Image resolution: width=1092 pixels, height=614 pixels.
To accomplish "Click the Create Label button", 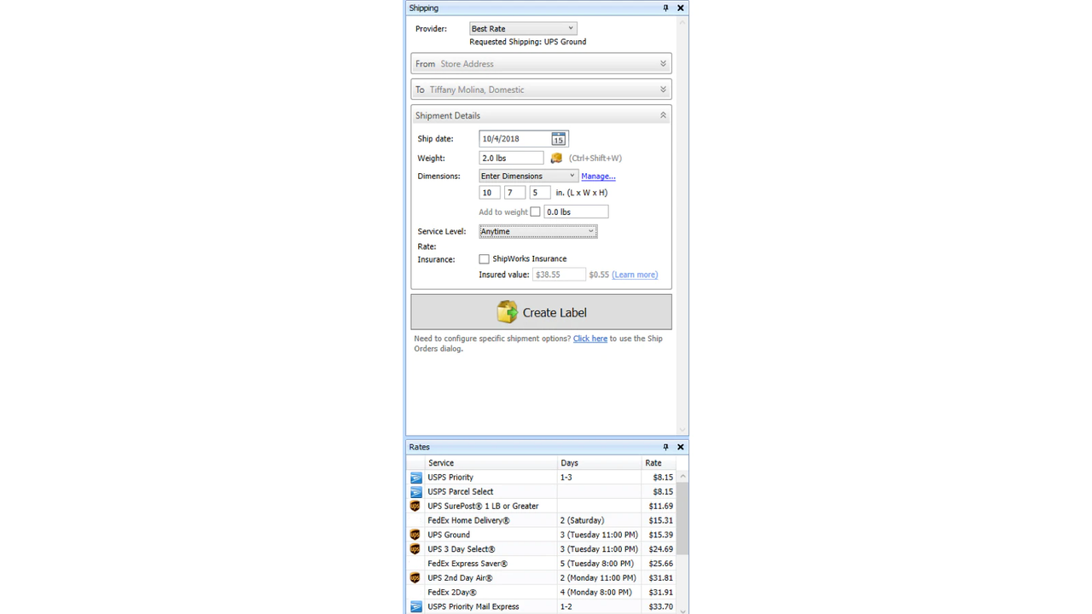I will [x=541, y=311].
